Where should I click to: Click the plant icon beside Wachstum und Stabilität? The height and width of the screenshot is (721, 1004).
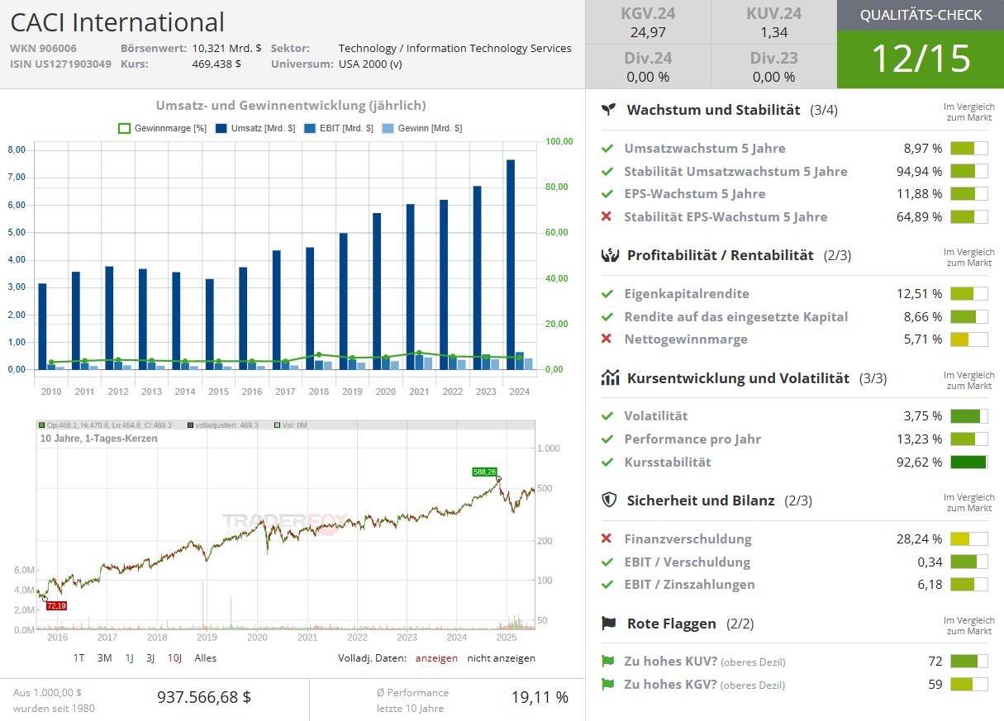click(609, 110)
